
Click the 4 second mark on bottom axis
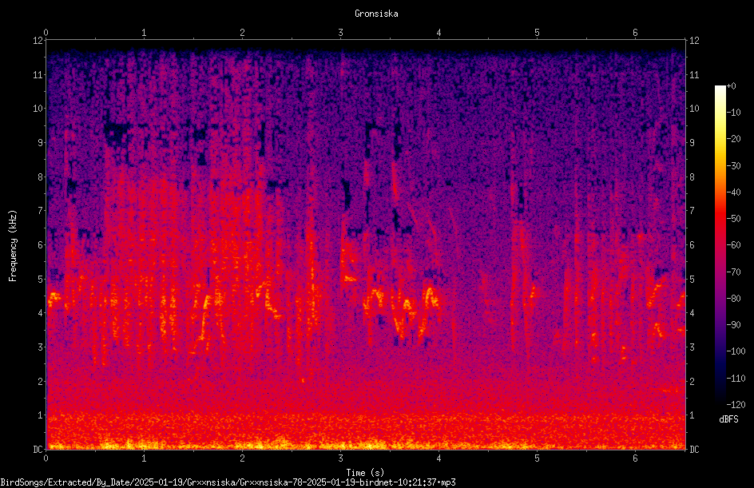(x=439, y=458)
